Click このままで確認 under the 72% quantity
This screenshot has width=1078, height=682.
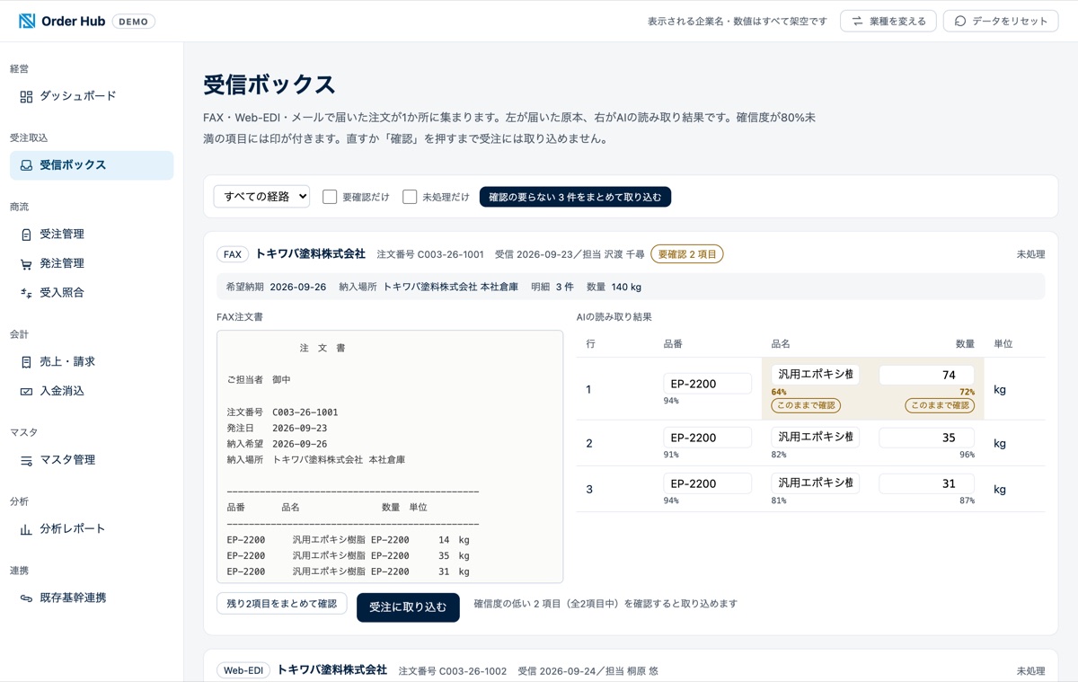pos(940,405)
